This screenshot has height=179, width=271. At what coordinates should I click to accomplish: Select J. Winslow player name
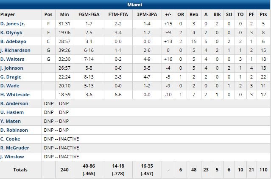click(x=12, y=157)
